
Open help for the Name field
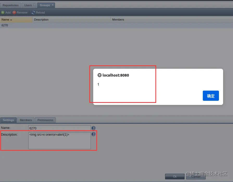click(x=93, y=128)
